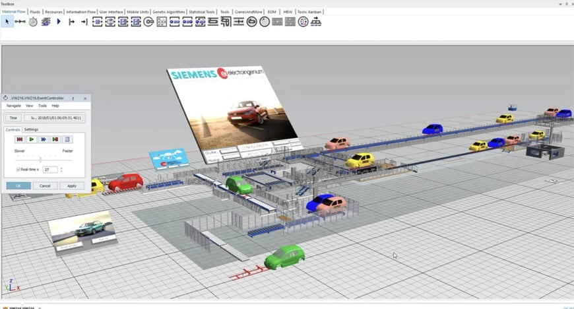Open the Tools: Kanban tab
The width and height of the screenshot is (574, 309).
pyautogui.click(x=309, y=12)
